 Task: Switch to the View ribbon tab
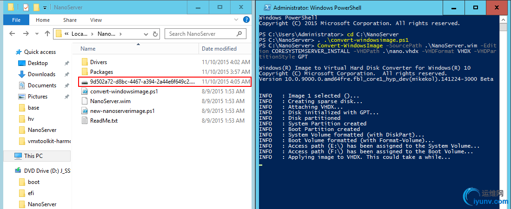96,20
